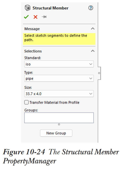Screen dimensions: 123x170
Task: Click the Standard: label
Action: [x=32, y=58]
